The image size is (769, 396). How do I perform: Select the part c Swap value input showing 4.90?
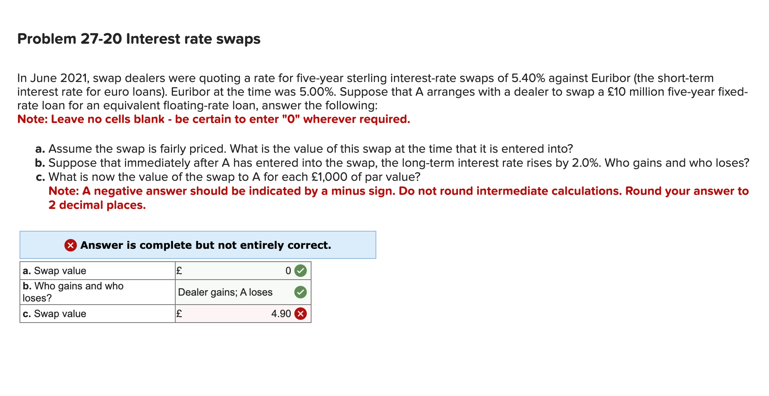pyautogui.click(x=242, y=313)
